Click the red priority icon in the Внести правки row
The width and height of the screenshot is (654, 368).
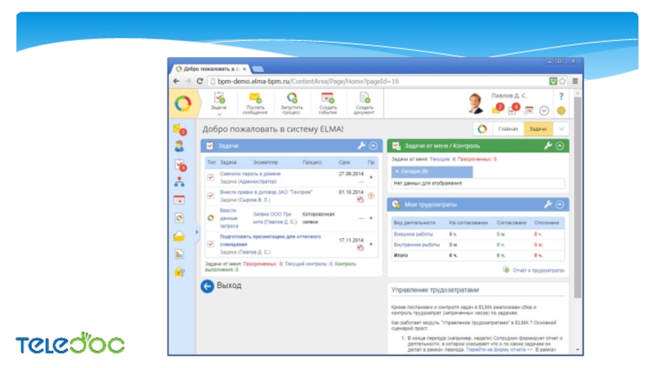click(371, 195)
